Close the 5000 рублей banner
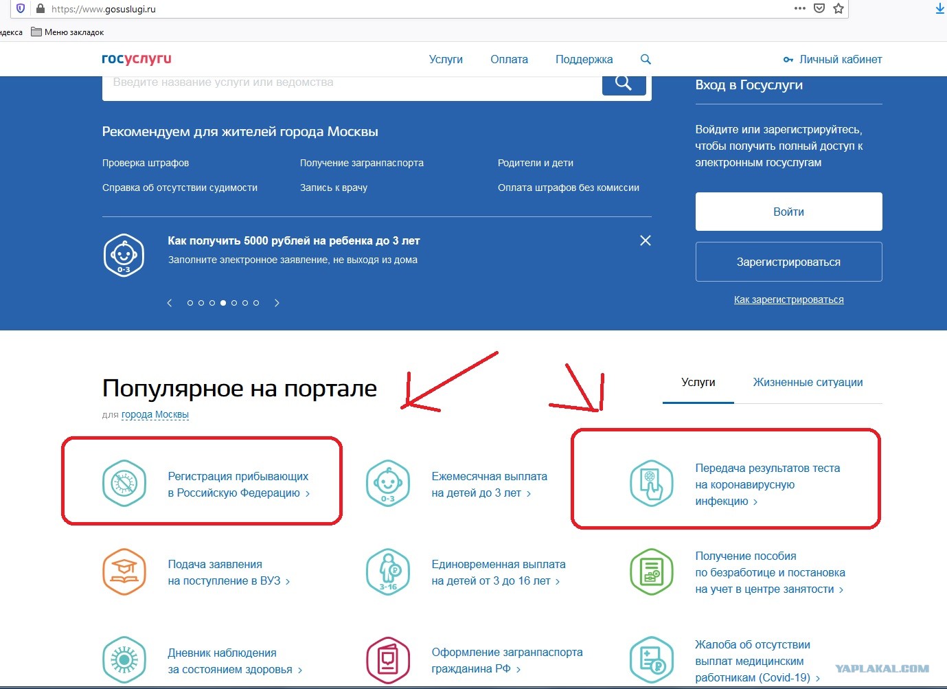 (x=646, y=240)
